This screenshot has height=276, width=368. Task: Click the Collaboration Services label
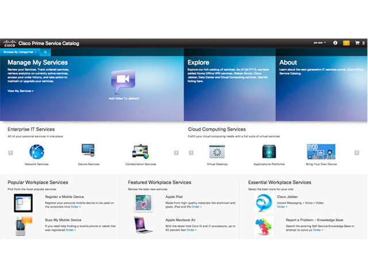click(141, 164)
